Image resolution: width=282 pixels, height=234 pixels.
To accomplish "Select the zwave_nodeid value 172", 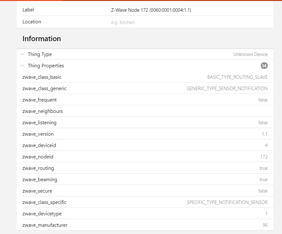I will [264, 157].
